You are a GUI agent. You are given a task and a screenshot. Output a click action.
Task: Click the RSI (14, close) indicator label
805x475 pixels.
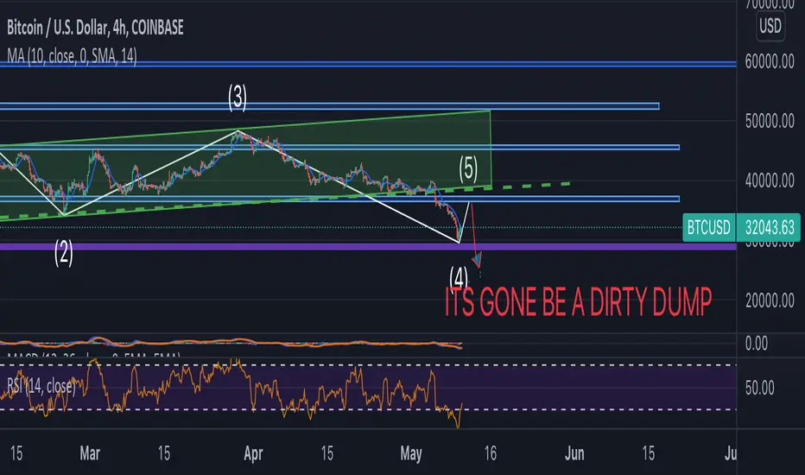pos(41,386)
